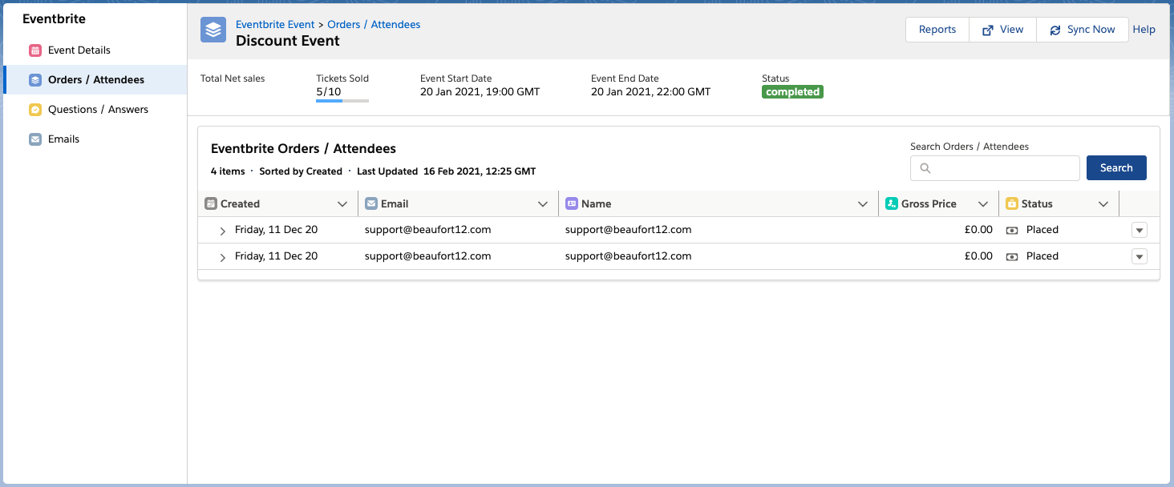The width and height of the screenshot is (1174, 487).
Task: Click the Tickets Sold progress bar
Action: [x=342, y=102]
